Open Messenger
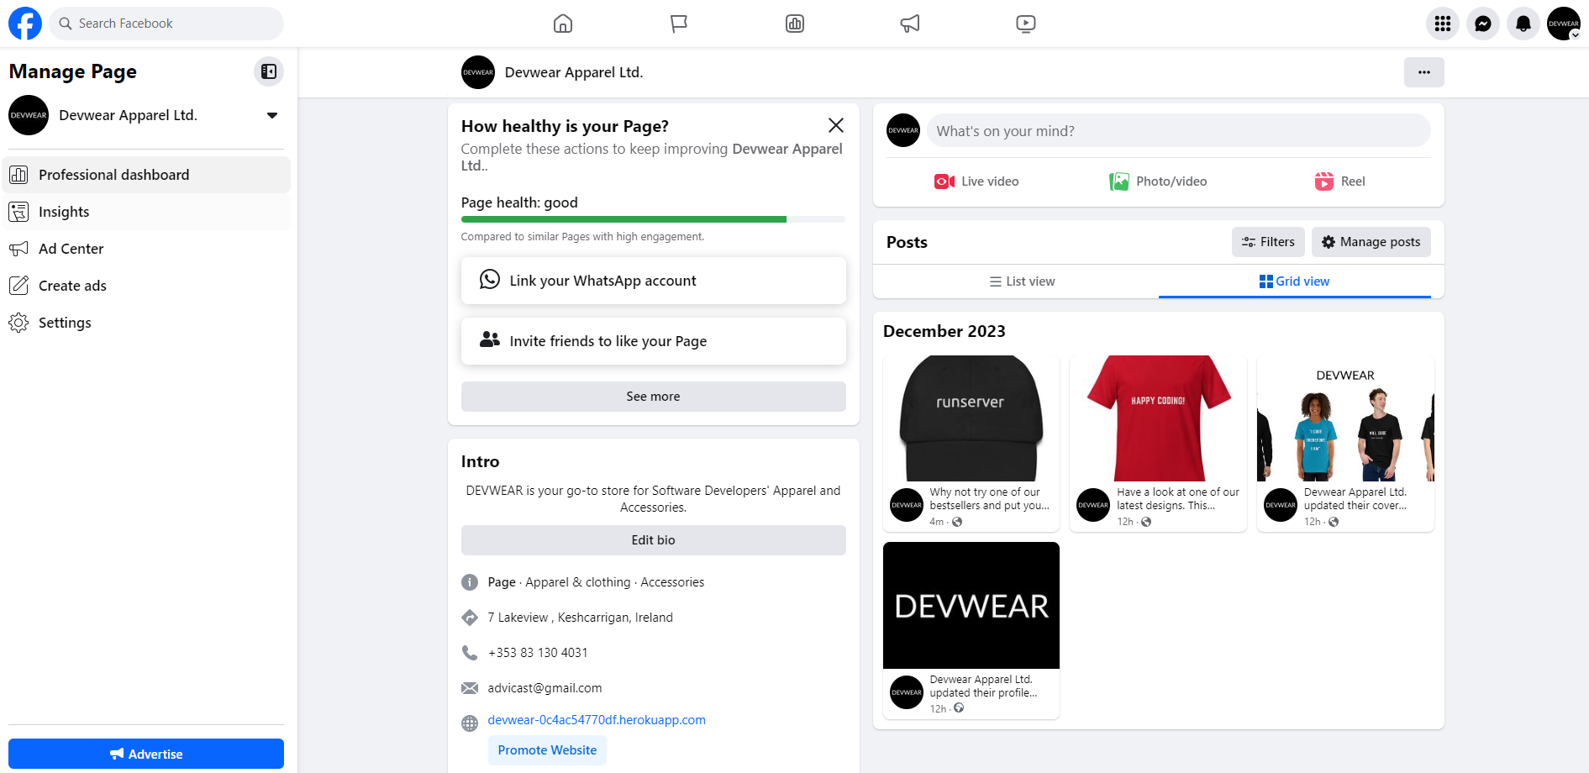The image size is (1589, 773). coord(1483,24)
